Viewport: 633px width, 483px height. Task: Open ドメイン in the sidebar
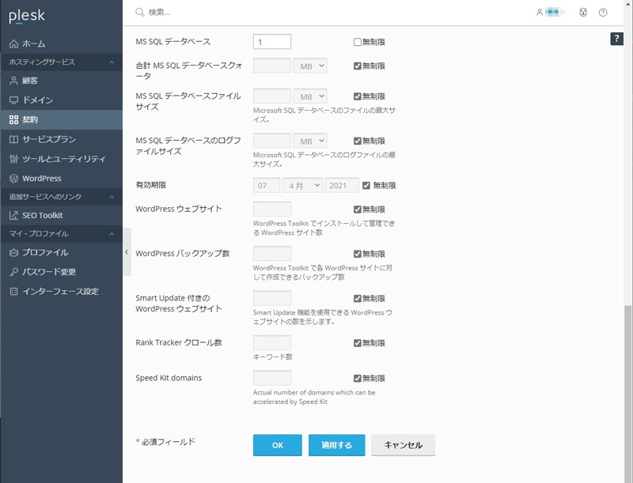click(x=62, y=100)
